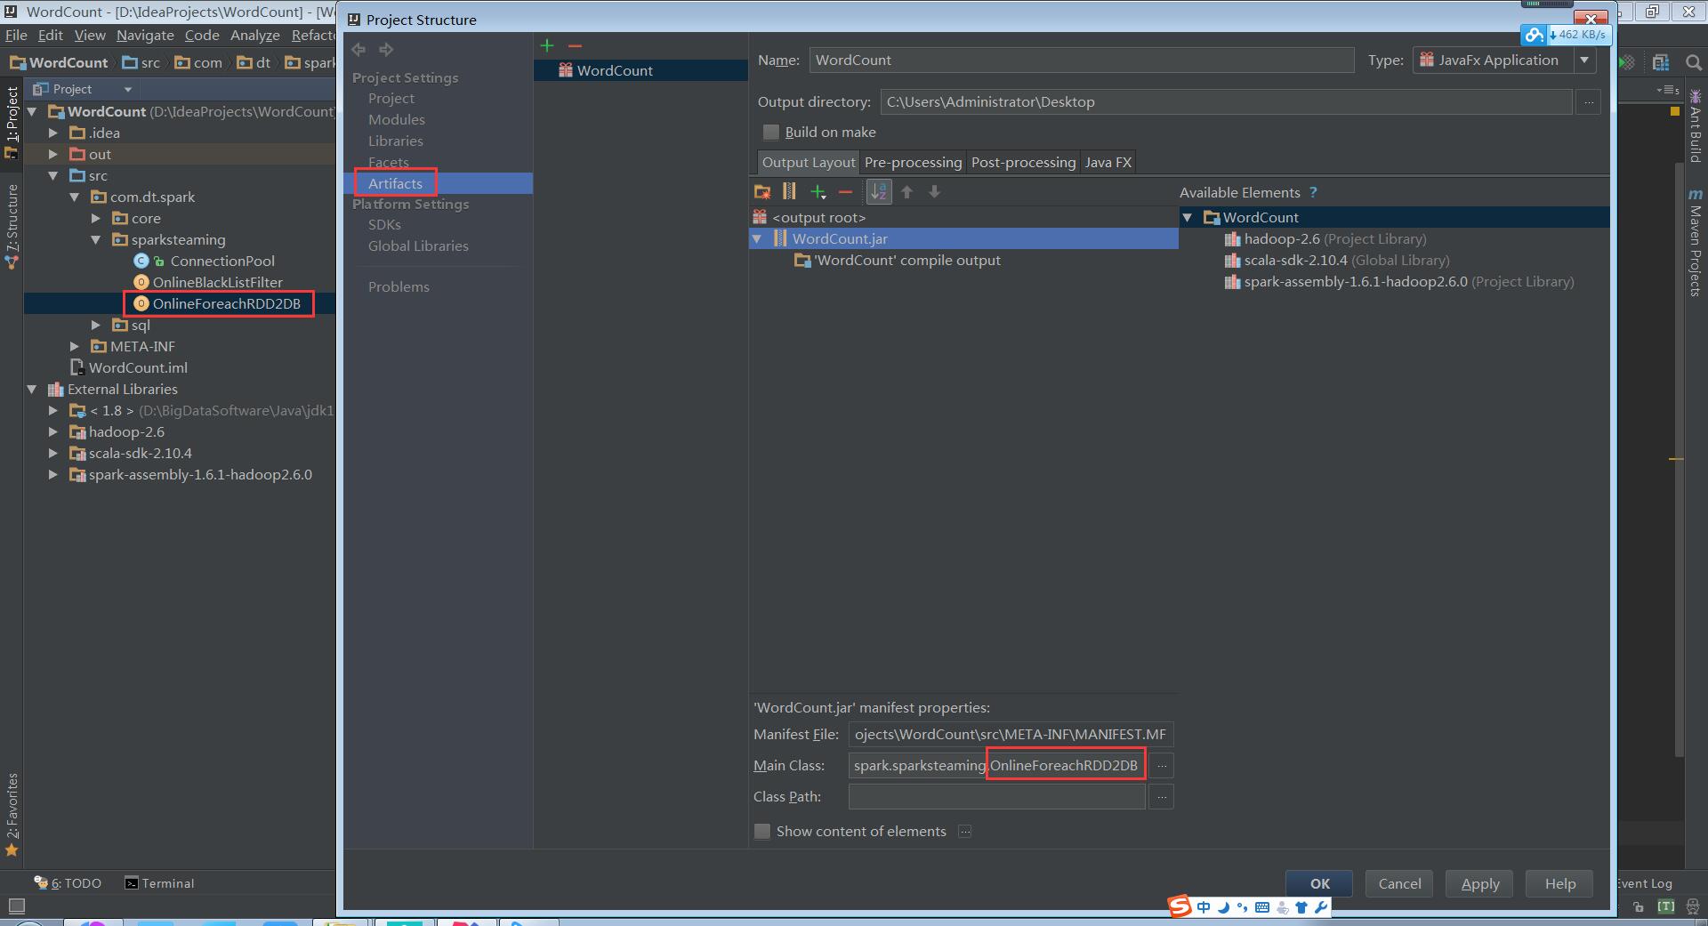1708x926 pixels.
Task: Select Modules in Project Settings
Action: click(397, 120)
